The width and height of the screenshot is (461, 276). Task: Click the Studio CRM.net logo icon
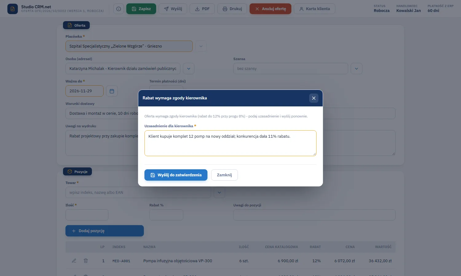13,9
